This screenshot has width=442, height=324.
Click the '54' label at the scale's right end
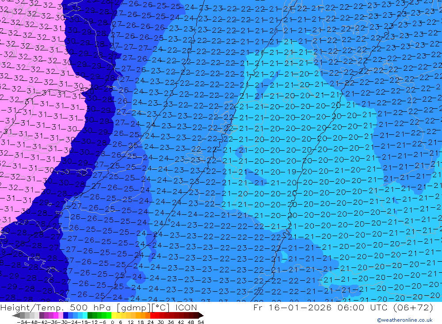coord(201,322)
